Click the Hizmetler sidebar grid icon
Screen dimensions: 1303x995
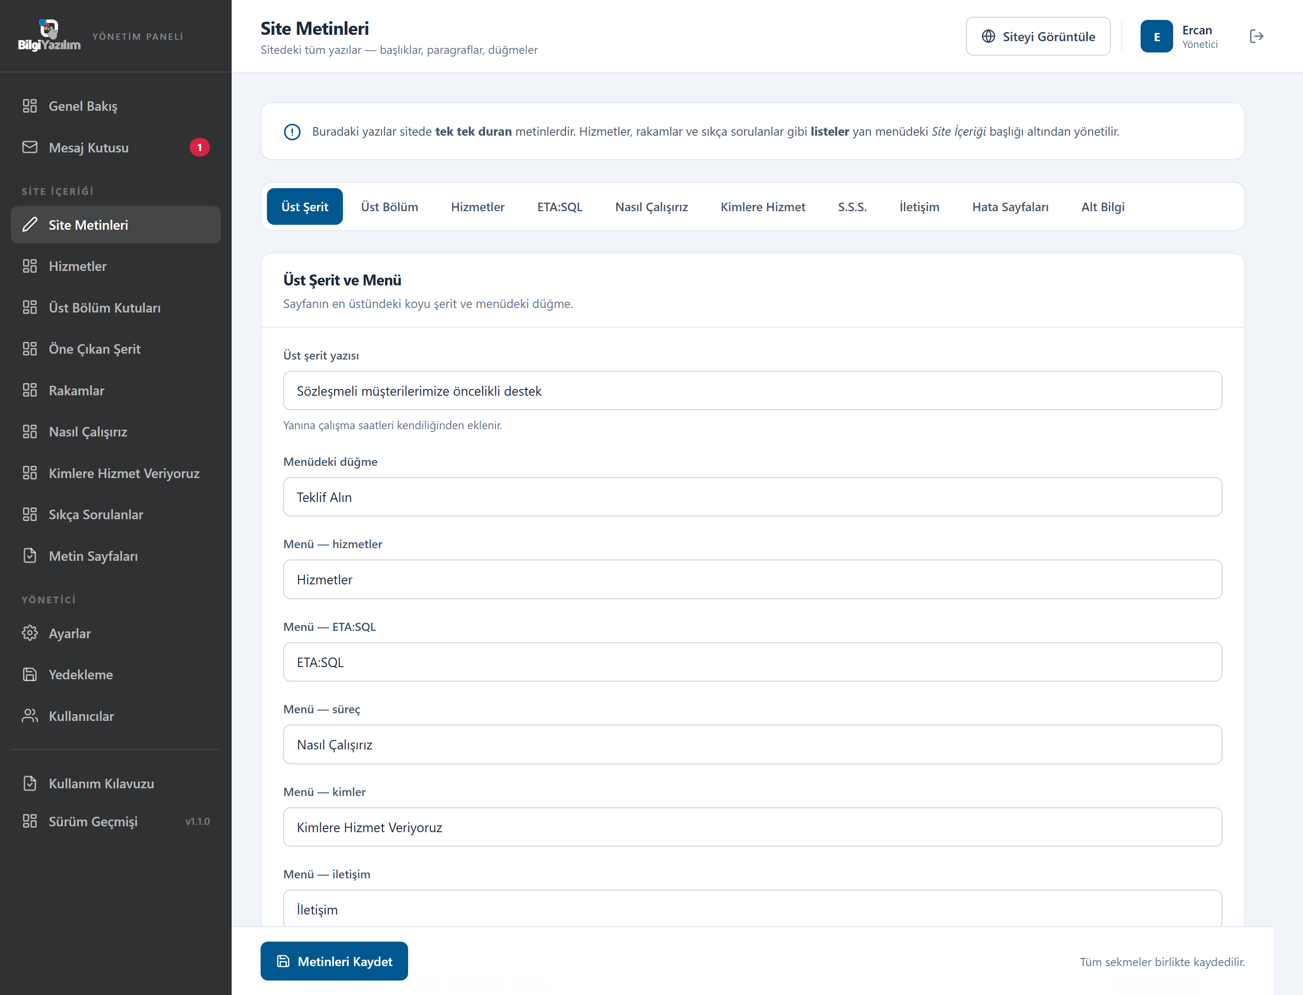pos(29,266)
